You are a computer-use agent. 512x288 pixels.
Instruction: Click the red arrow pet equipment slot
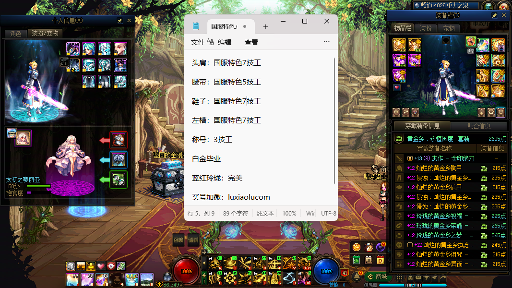tap(119, 140)
